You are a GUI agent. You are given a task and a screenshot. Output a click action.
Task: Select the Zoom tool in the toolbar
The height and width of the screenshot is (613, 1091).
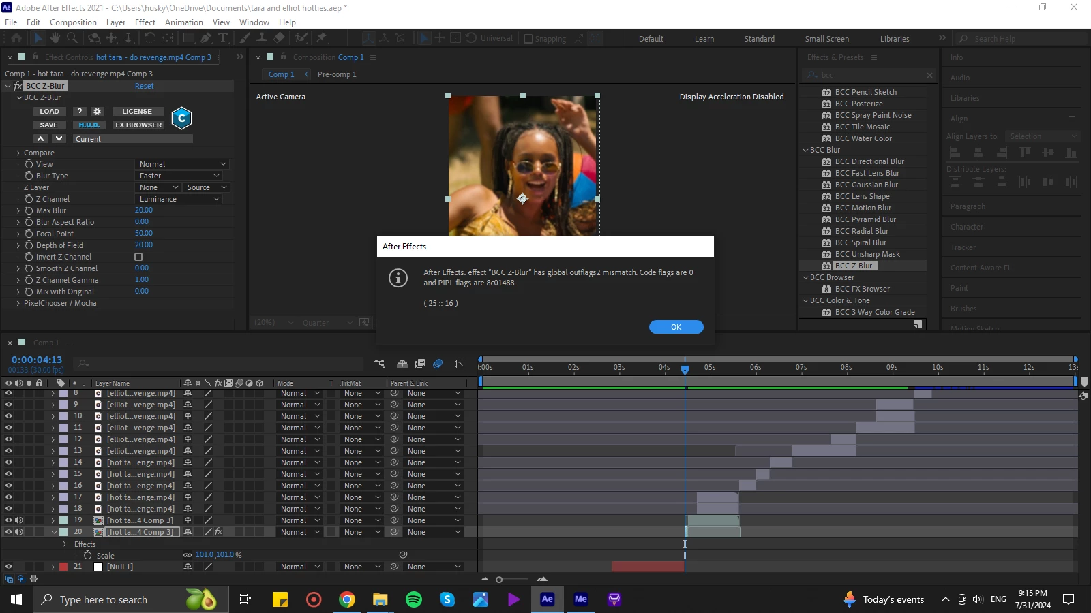click(x=72, y=38)
